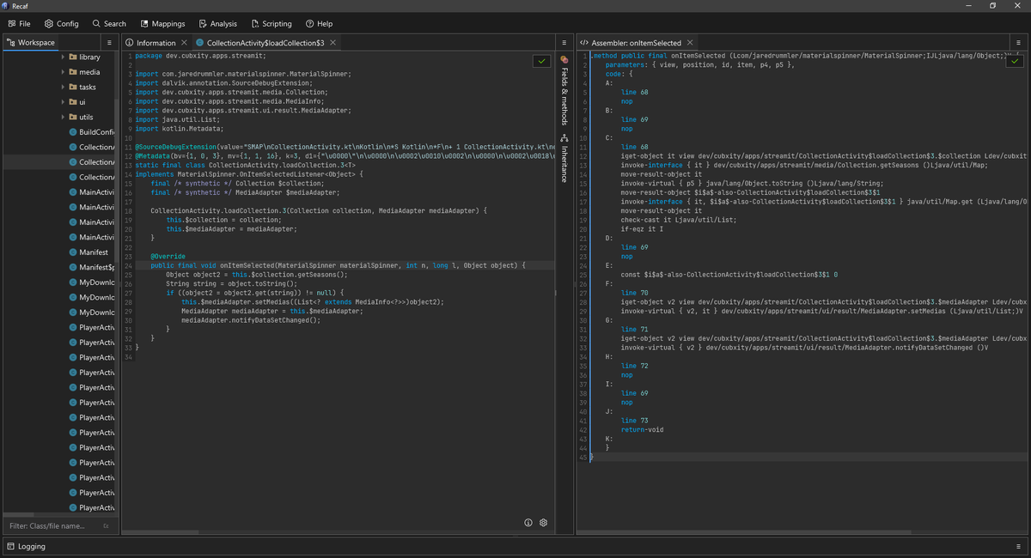Click 'mediaAdapter.notifyDataSetChanged();' code line

(251, 320)
